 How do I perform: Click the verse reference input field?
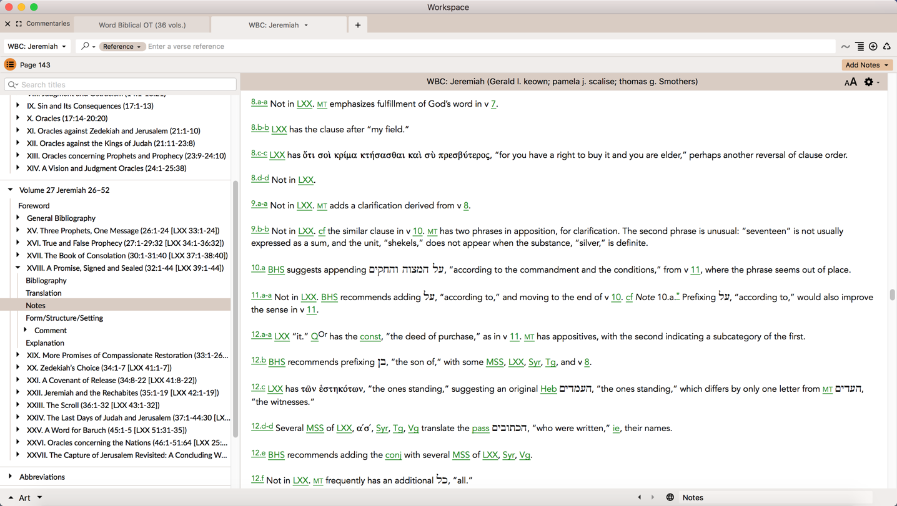pyautogui.click(x=490, y=47)
